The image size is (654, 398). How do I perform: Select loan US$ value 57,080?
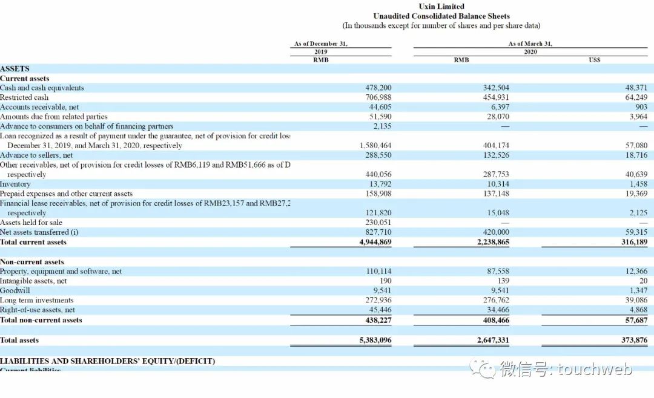tap(636, 145)
